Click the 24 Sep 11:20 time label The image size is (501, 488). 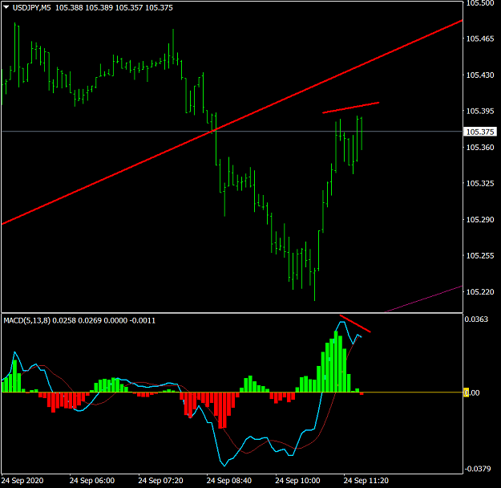point(366,481)
